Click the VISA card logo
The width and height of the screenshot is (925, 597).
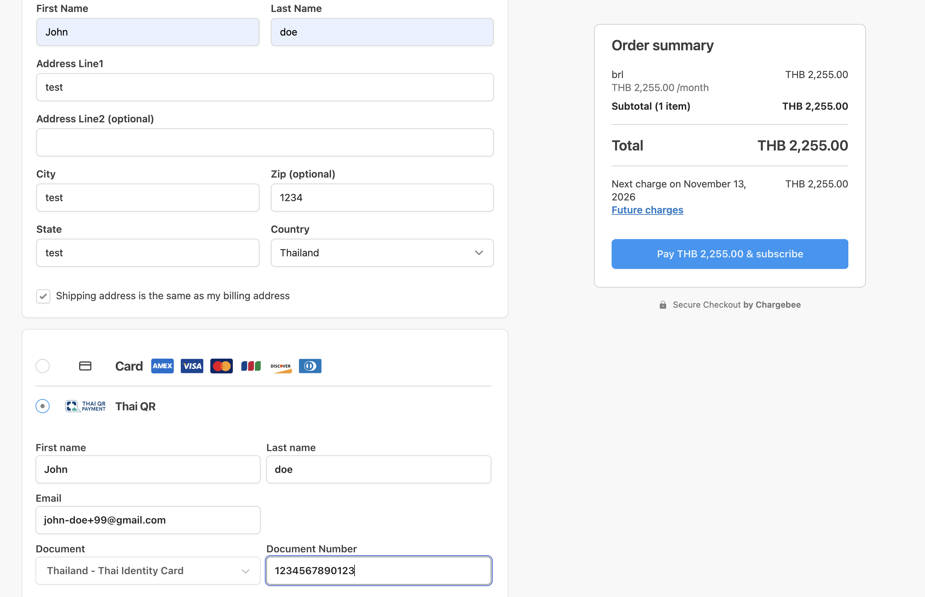point(192,366)
